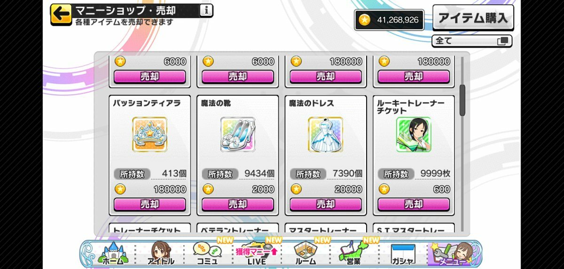Tap the ルーキートレーナーチケット trainer portrait
Screen dimensions: 564x269
tap(413, 134)
